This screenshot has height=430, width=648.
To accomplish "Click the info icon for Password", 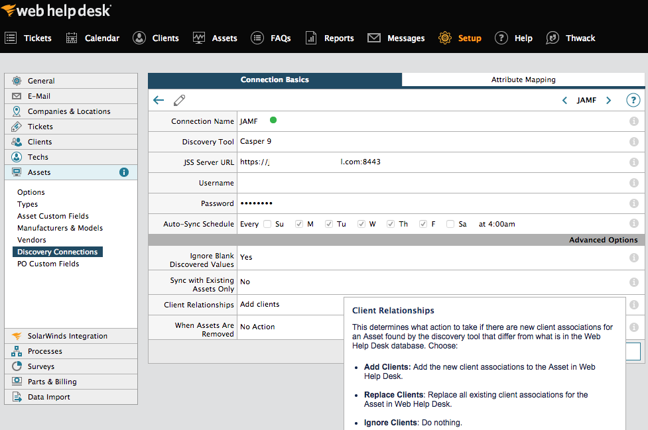I will (634, 203).
